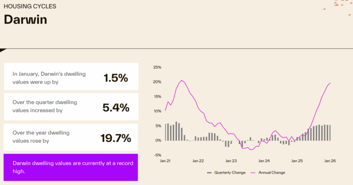Viewport: 353px width, 185px height.
Task: Select the Jan 24 axis label
Action: coord(264,161)
